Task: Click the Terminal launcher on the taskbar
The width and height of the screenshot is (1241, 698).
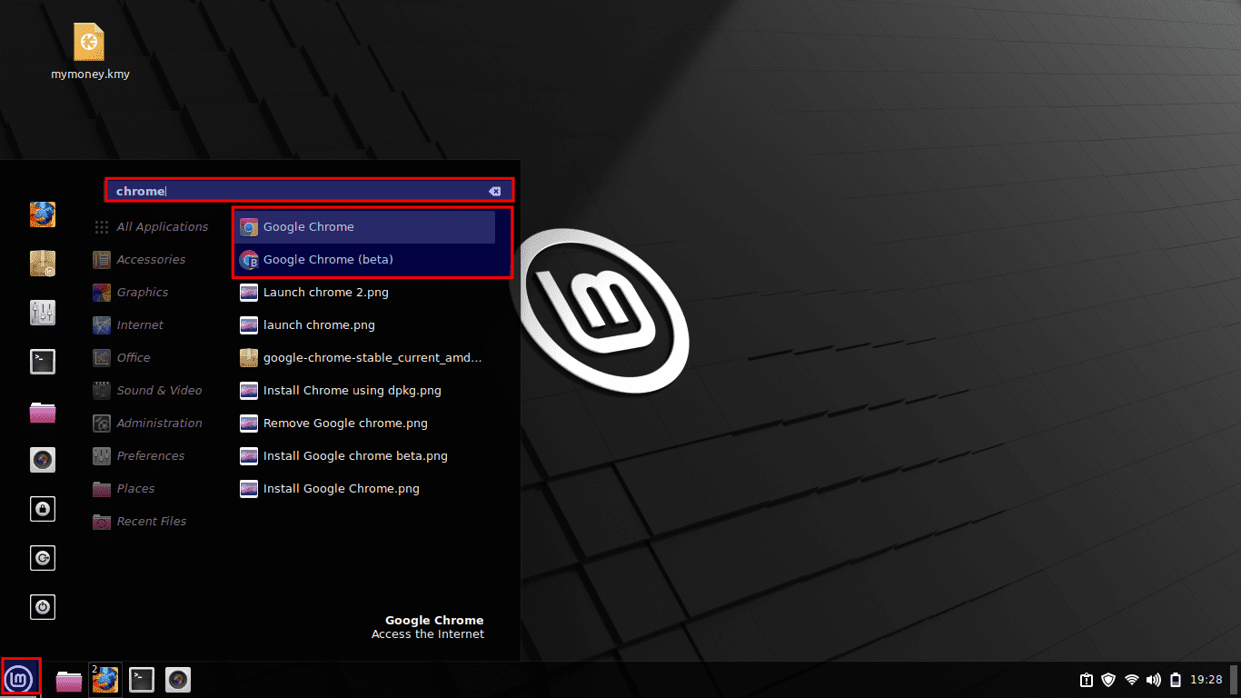Action: pyautogui.click(x=142, y=680)
